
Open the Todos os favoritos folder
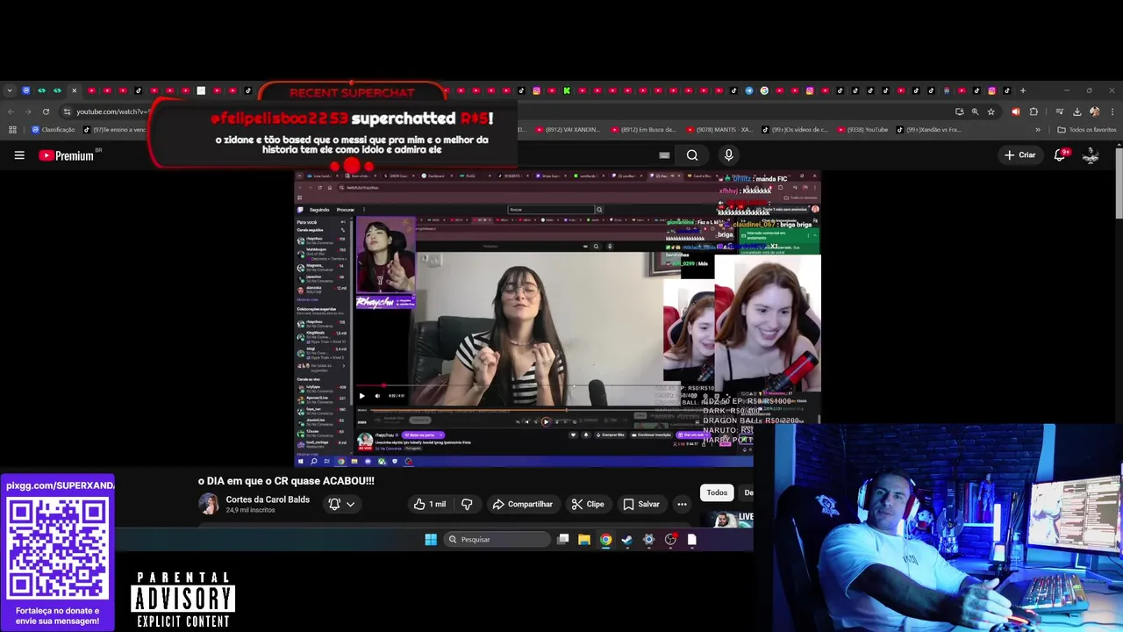click(x=1087, y=130)
